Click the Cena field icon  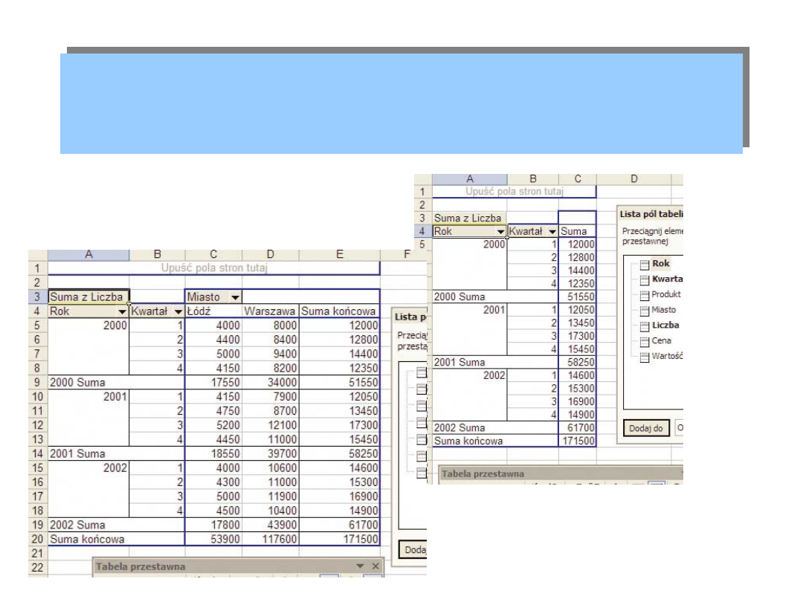coord(645,341)
